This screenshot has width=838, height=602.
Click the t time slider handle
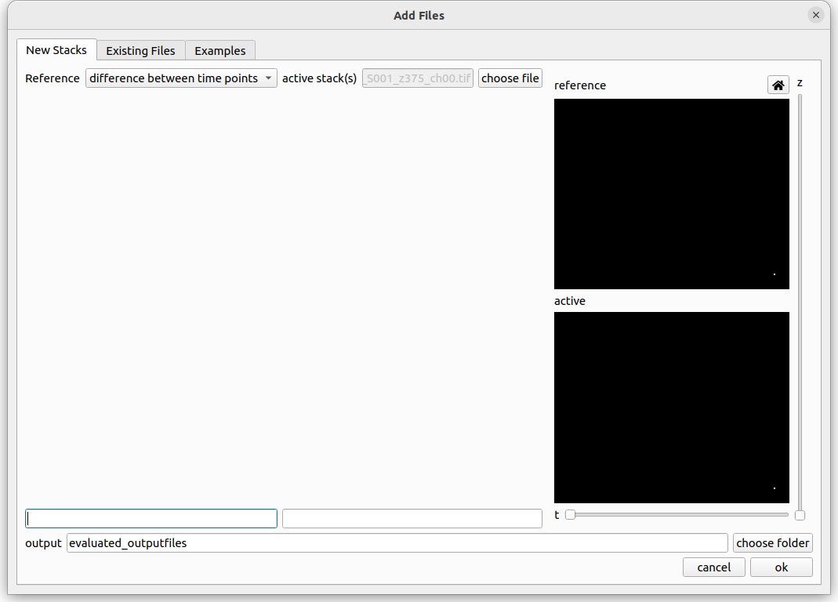[x=570, y=514]
